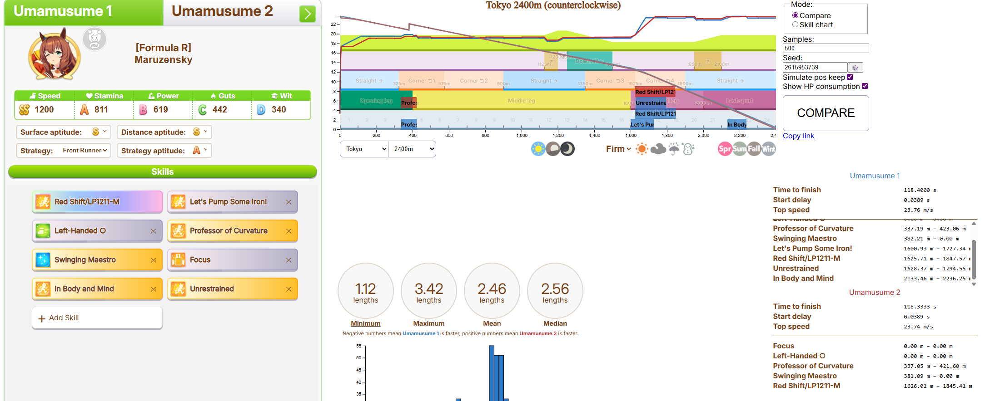Click the gray outfit badge icon by portrait

click(x=95, y=39)
